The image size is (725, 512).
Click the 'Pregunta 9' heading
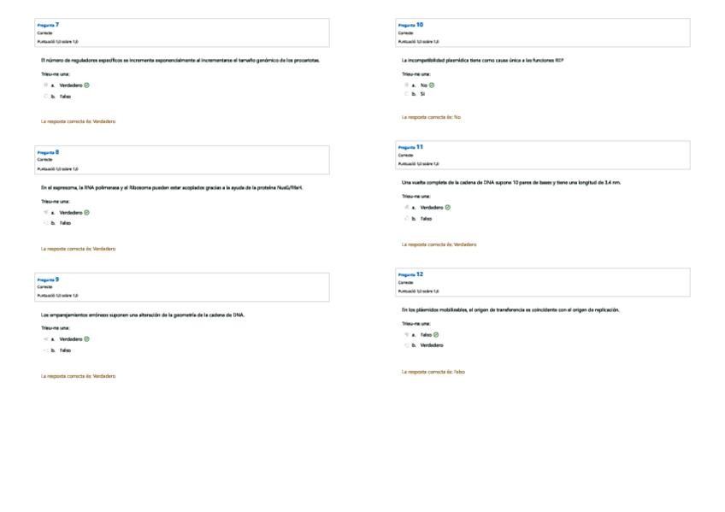pyautogui.click(x=48, y=280)
